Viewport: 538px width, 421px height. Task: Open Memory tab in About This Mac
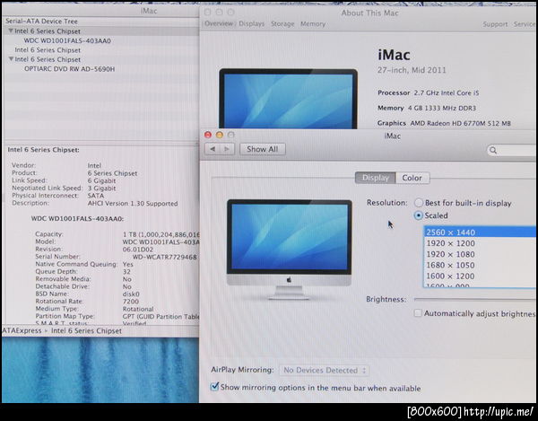pos(313,23)
